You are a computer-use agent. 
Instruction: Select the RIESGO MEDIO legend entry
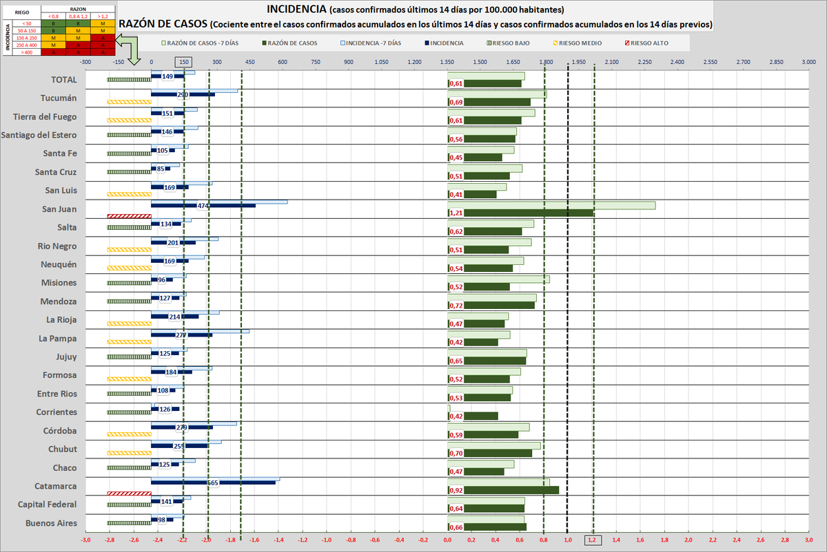[x=576, y=43]
